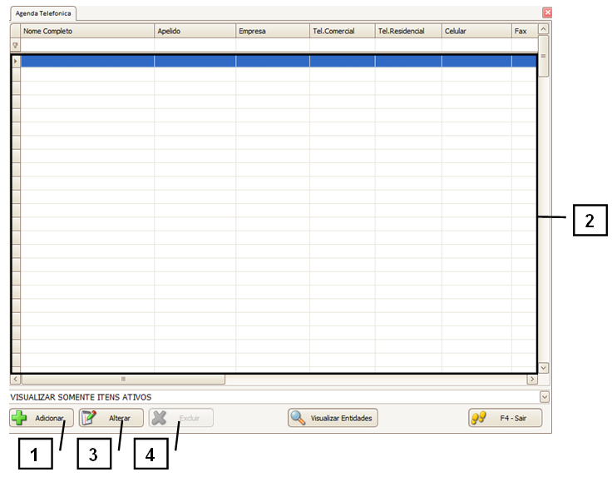Expand the Visualizar Somente Itens Ativos dropdown
612x477 pixels.
[x=544, y=397]
